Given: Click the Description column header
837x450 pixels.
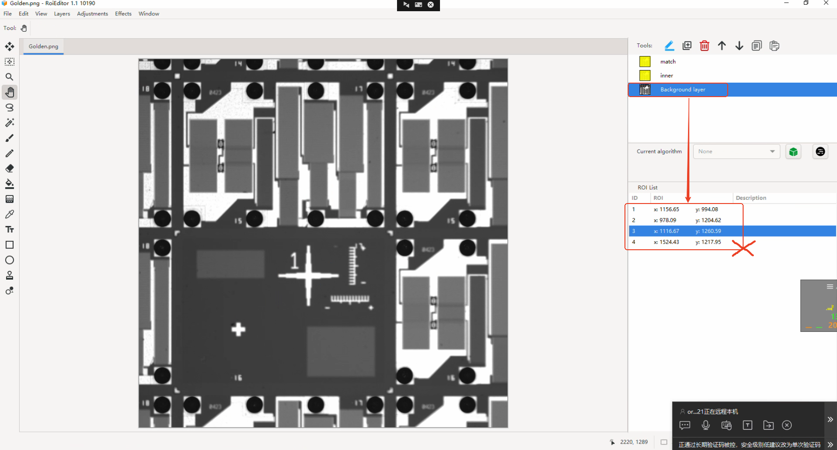Looking at the screenshot, I should [785, 198].
